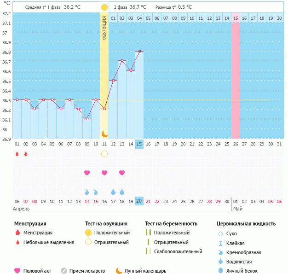Click the yellow ovulation circle in the header
Image resolution: width=288 pixels, height=274 pixels.
104,7
